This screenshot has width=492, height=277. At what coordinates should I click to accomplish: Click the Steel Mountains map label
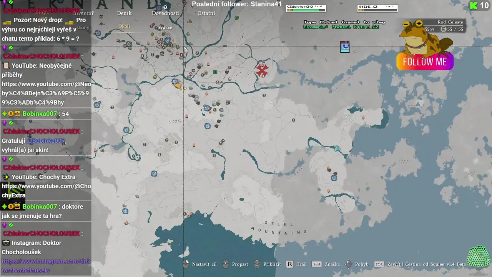[x=279, y=228]
